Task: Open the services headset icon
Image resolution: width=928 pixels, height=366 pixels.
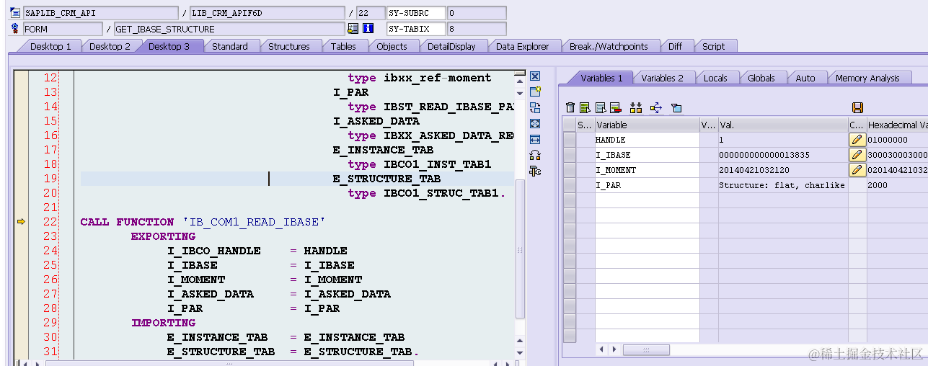Action: tap(535, 155)
